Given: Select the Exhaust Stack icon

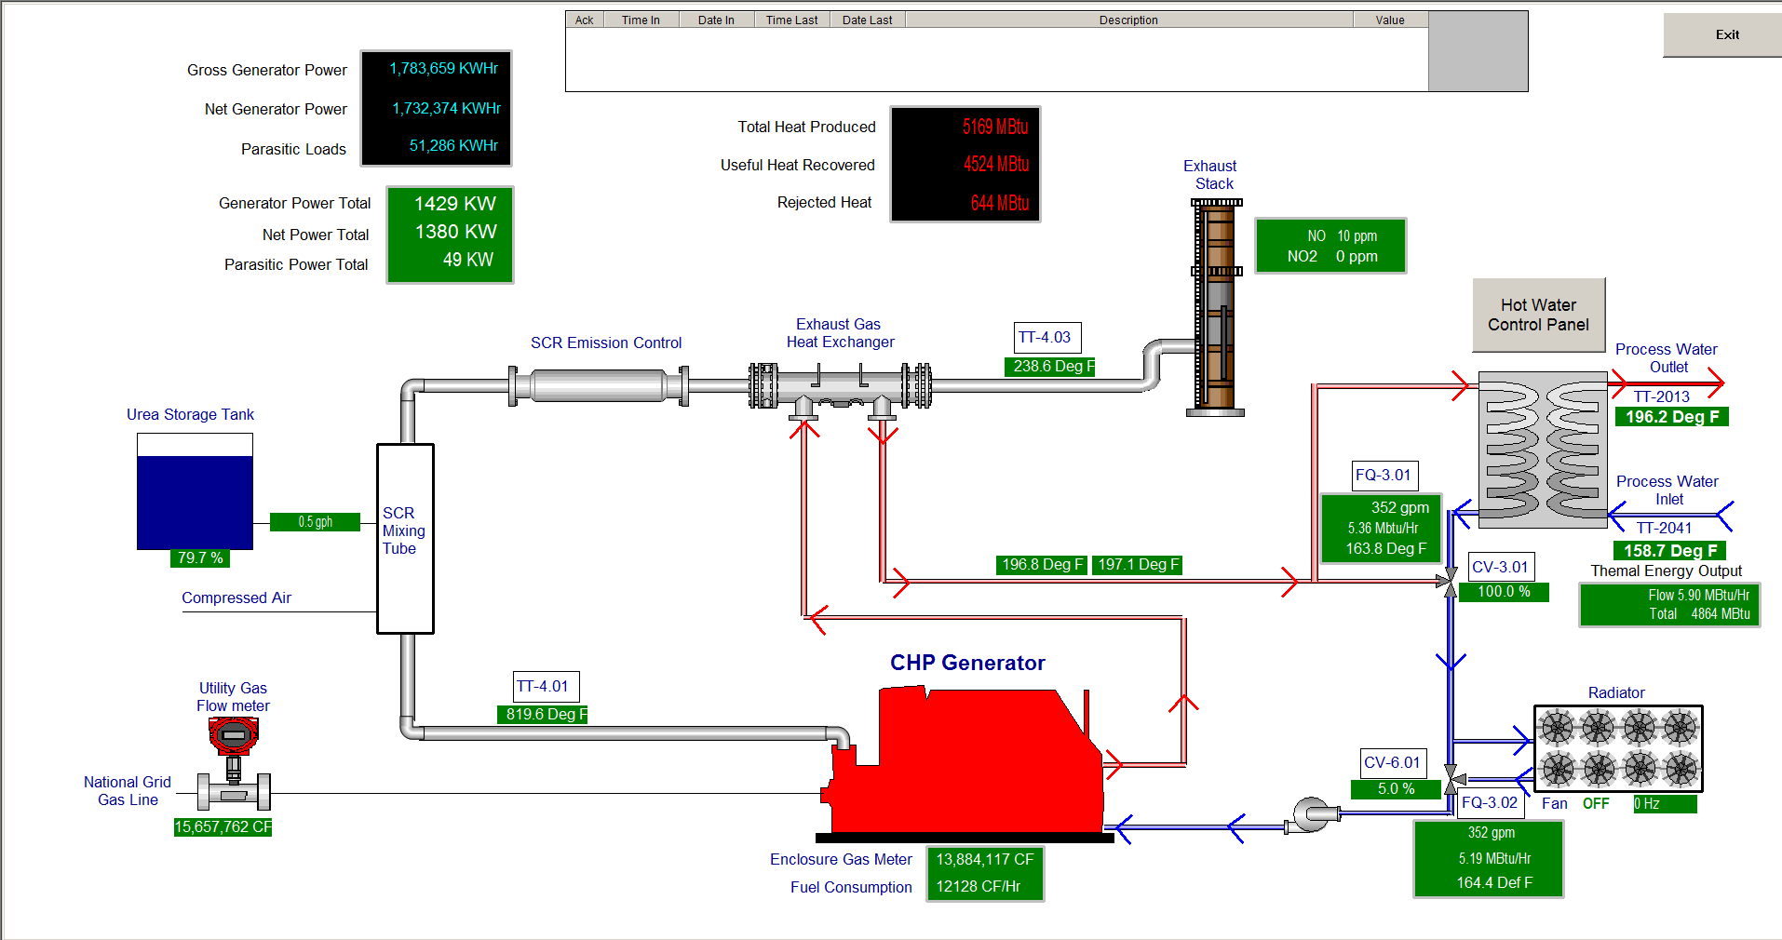Looking at the screenshot, I should click(1216, 307).
